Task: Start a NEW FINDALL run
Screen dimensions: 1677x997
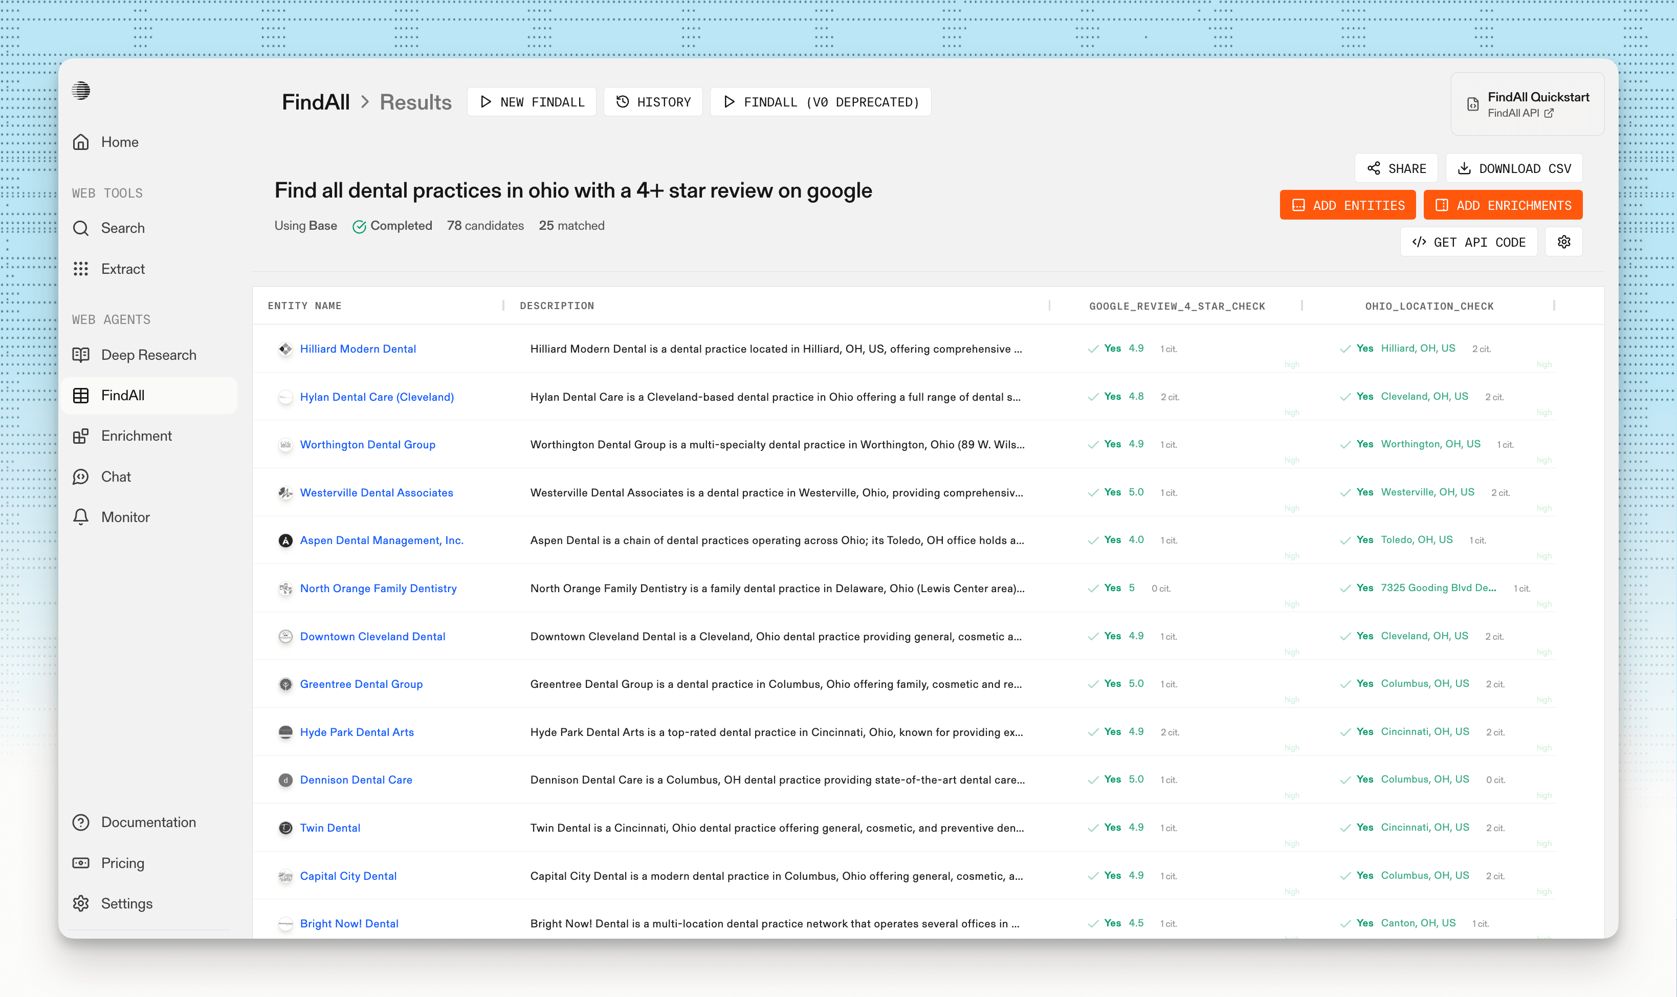Action: click(x=532, y=102)
